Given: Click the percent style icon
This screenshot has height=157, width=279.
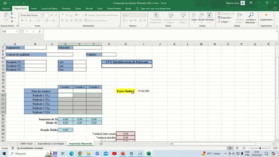Looking at the screenshot, I should [x=131, y=20].
